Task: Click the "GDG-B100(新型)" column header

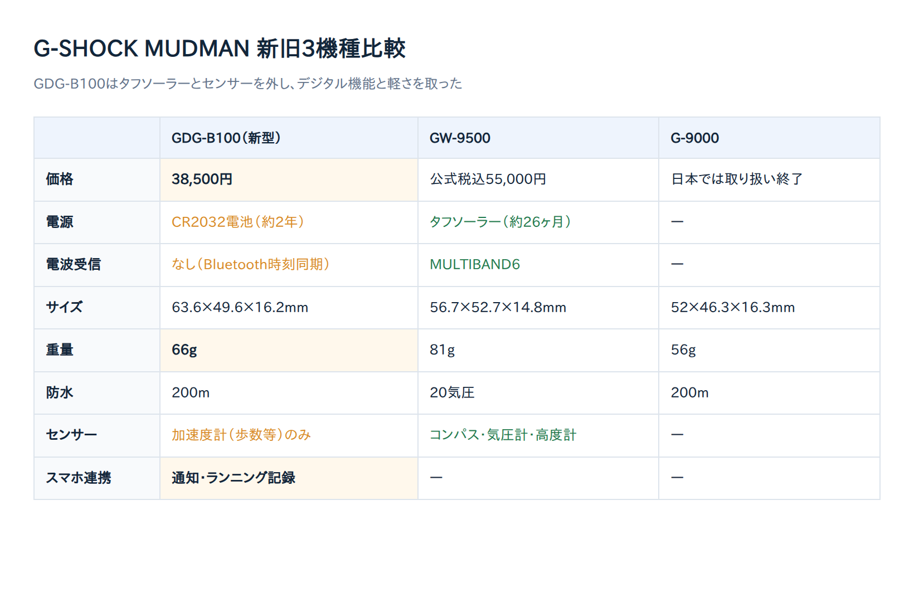Action: 289,138
